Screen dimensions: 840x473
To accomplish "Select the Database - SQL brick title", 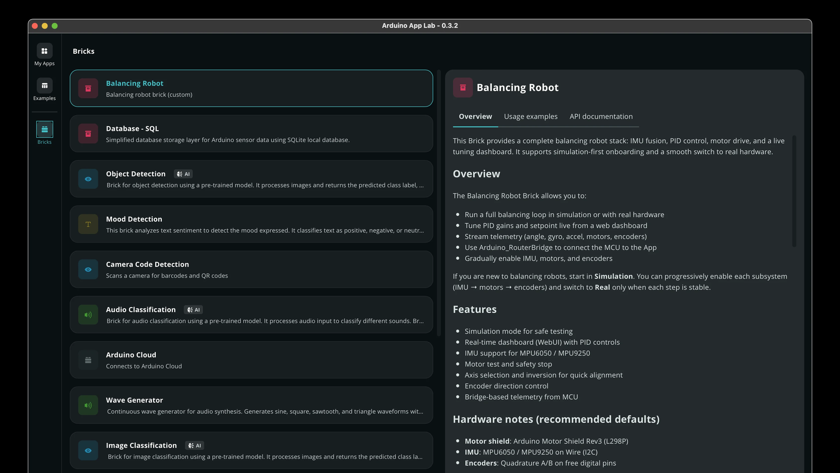I will pos(133,129).
